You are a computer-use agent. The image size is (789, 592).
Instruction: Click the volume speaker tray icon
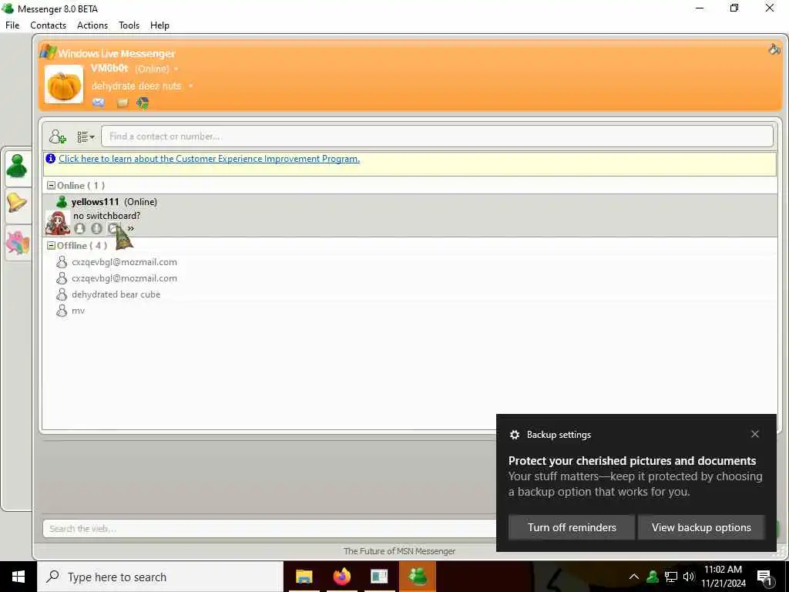(x=689, y=577)
